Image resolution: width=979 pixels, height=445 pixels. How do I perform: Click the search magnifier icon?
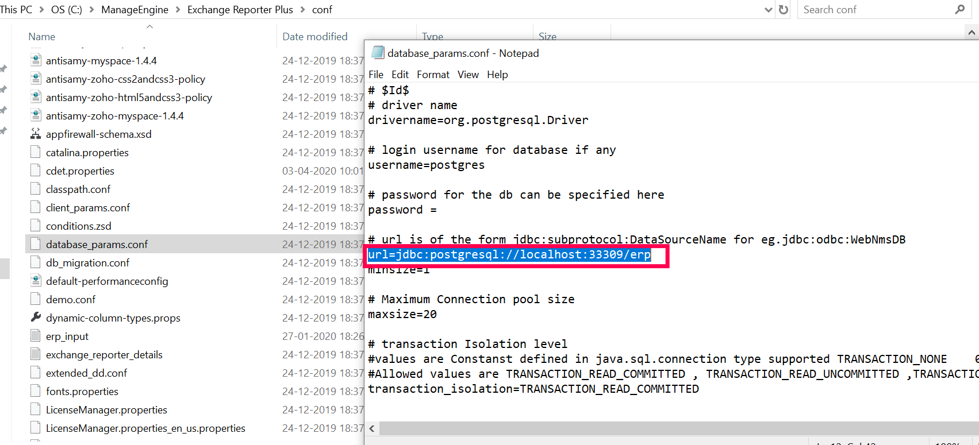[x=959, y=10]
